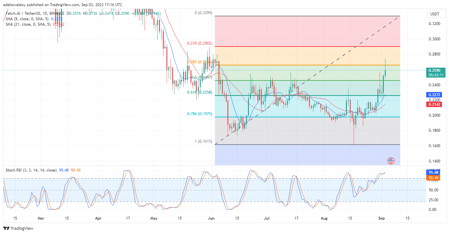Click the L0.2474 low value in the header
The width and height of the screenshot is (450, 234).
point(107,13)
